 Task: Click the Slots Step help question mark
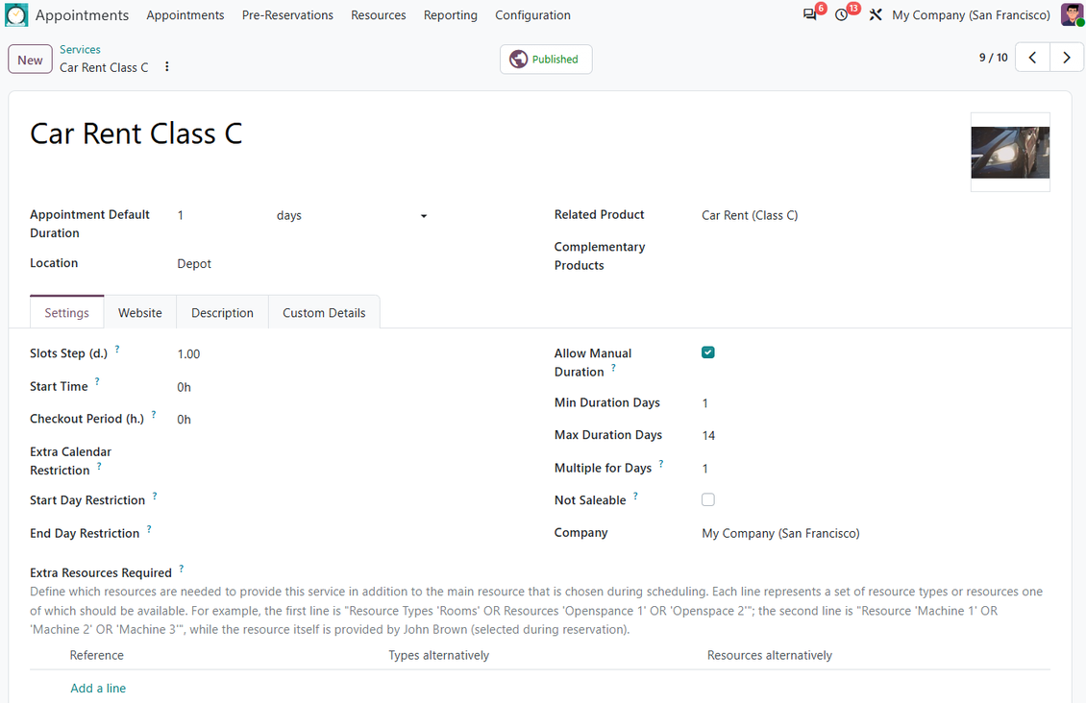(x=117, y=350)
